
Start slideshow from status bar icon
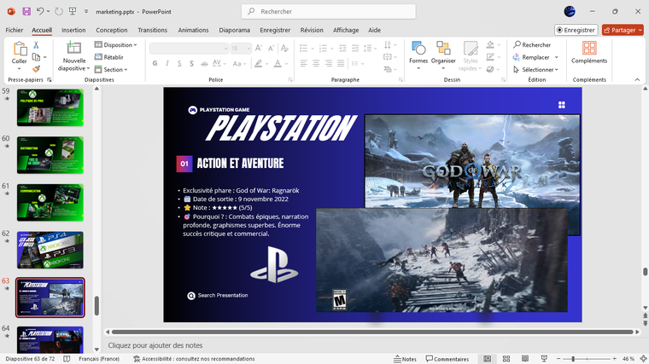[x=544, y=359]
